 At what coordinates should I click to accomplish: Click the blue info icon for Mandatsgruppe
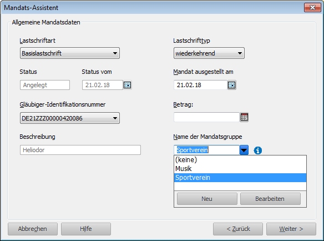[257, 150]
